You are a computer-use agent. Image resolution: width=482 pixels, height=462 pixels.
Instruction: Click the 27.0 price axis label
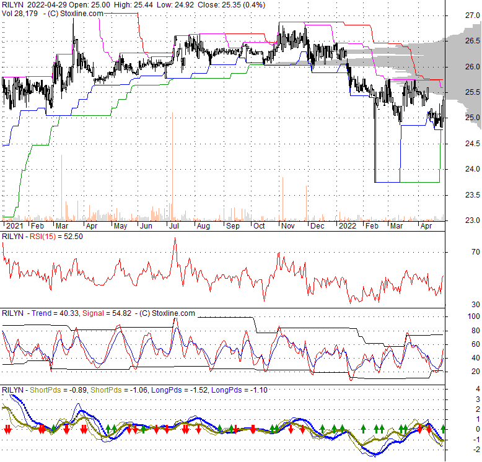point(473,15)
